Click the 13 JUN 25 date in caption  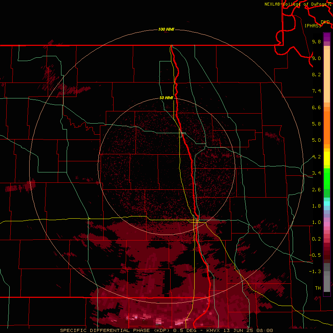tap(238, 330)
